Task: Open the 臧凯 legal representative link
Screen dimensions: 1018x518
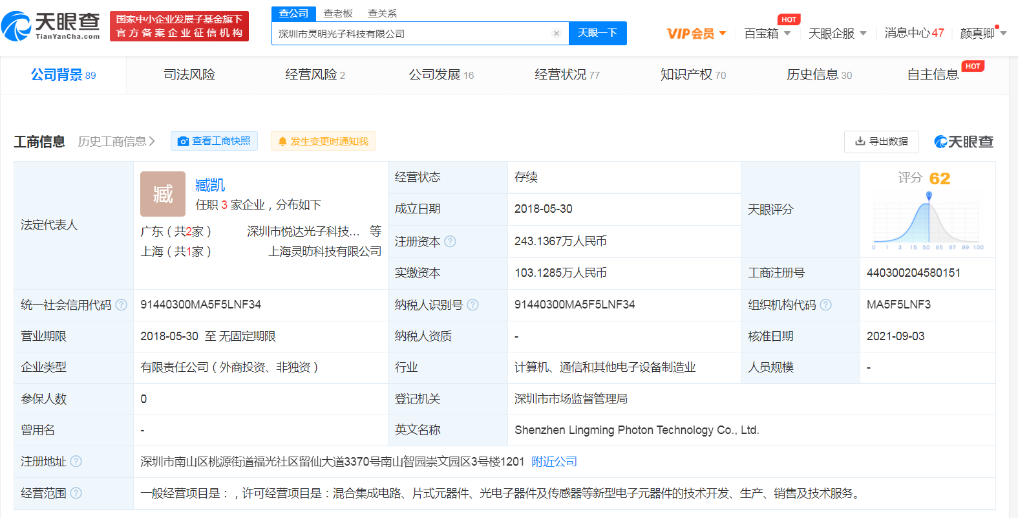Action: coord(210,186)
